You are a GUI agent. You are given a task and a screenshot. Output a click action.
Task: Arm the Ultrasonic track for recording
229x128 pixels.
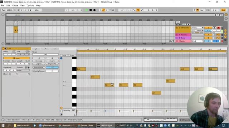219,28
